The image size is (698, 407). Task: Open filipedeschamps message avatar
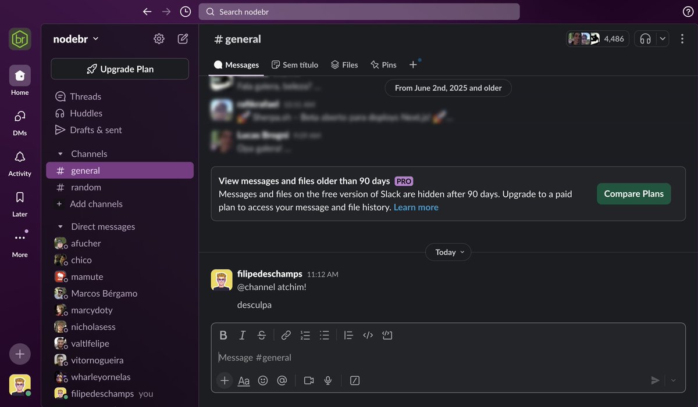222,280
